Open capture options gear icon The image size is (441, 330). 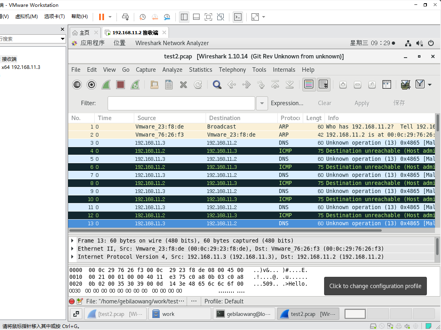coord(92,85)
